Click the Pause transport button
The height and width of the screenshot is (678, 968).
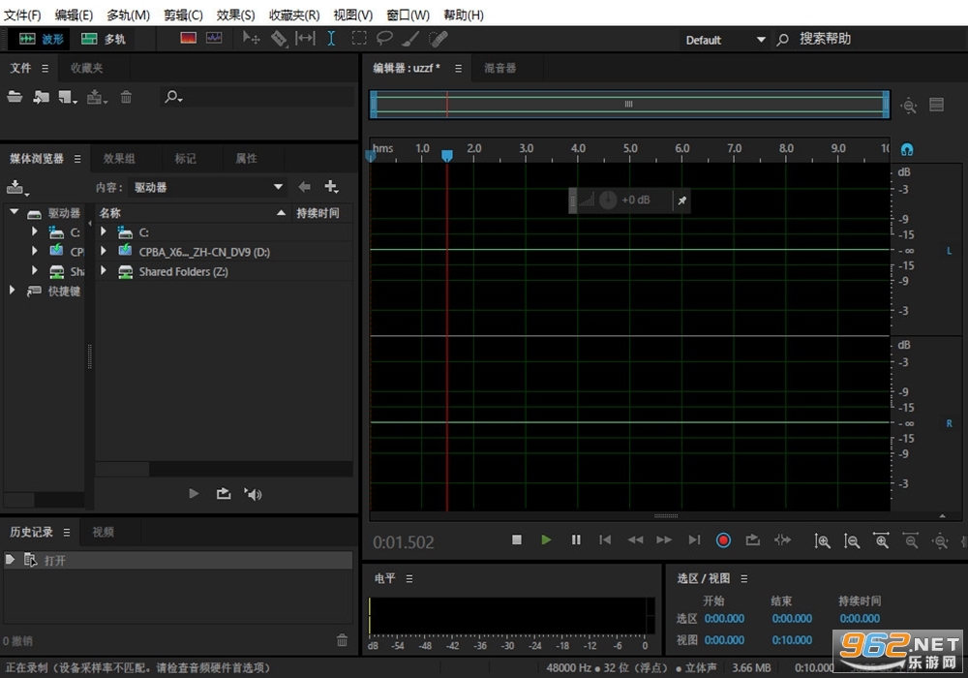[576, 540]
